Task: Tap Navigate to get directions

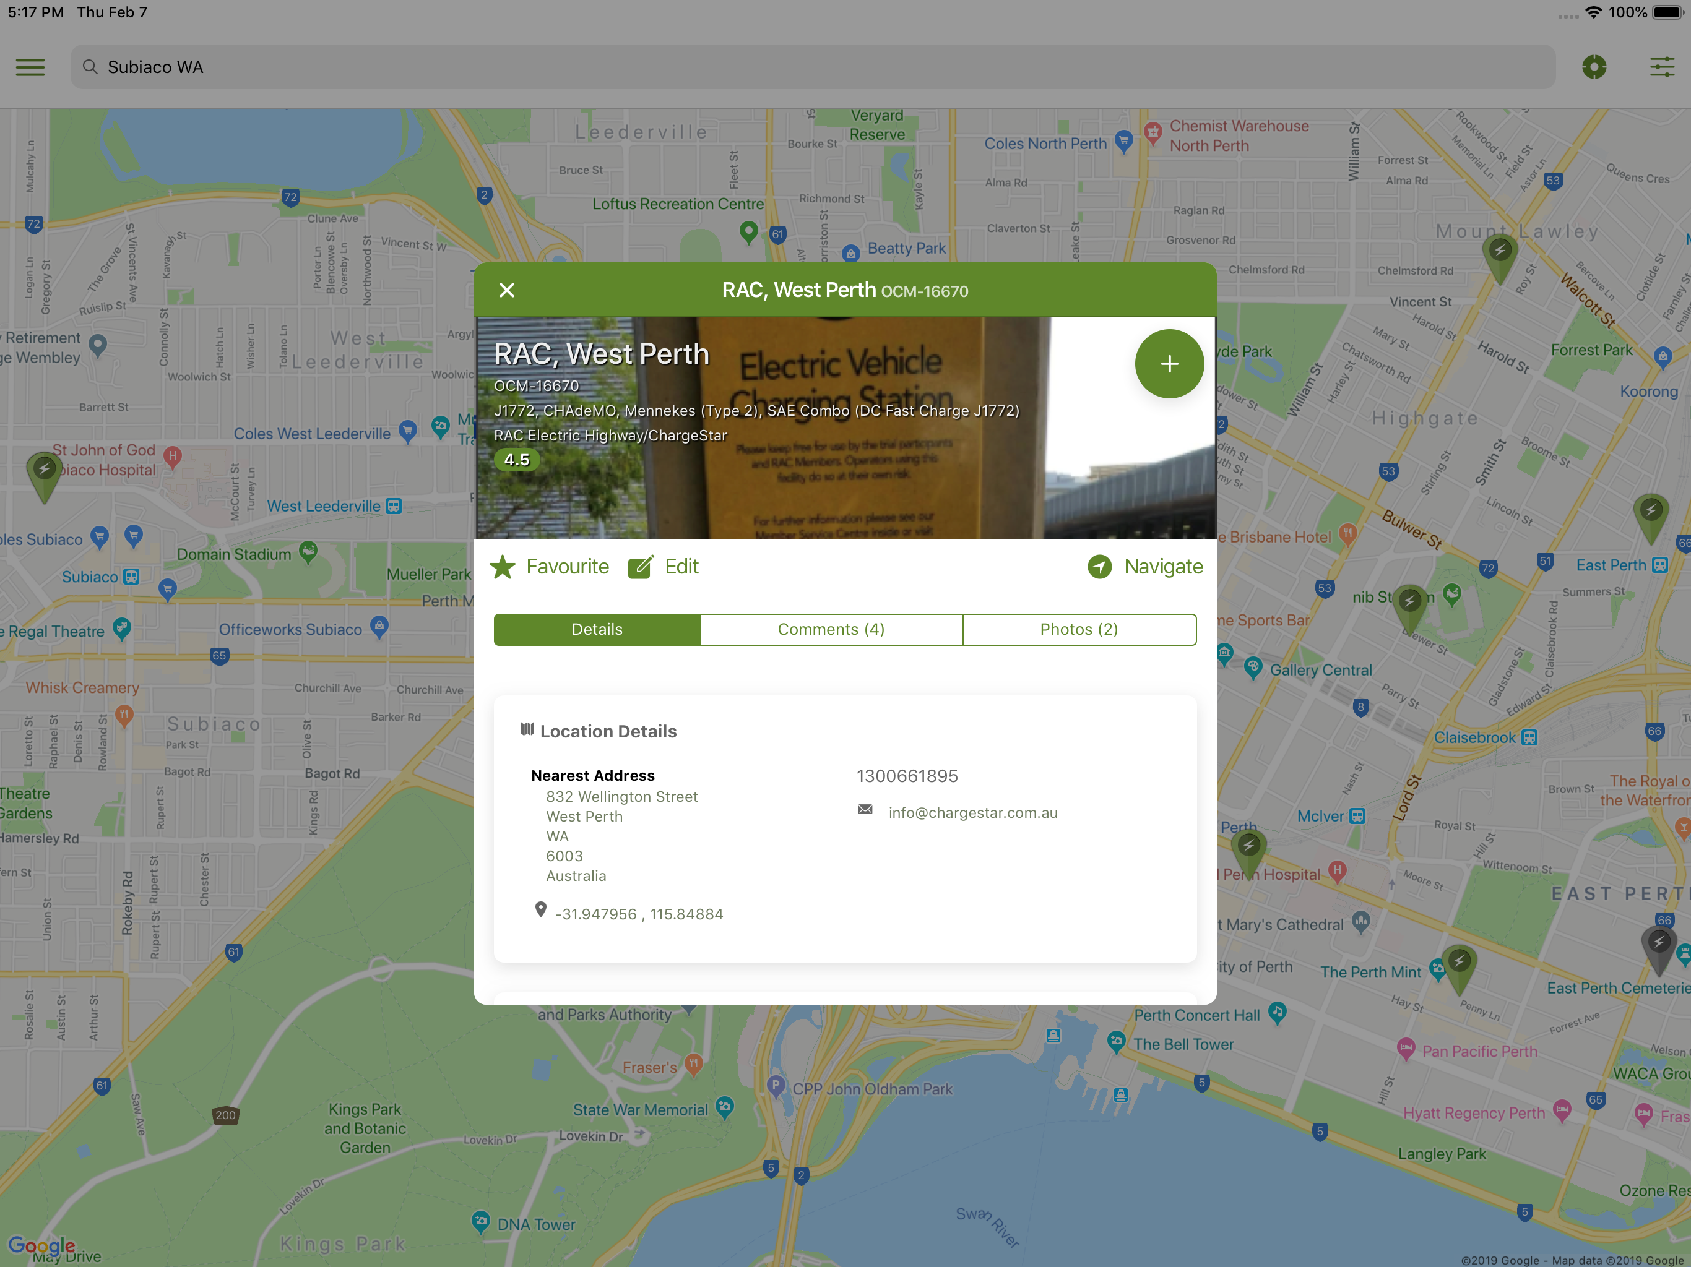Action: (x=1145, y=567)
